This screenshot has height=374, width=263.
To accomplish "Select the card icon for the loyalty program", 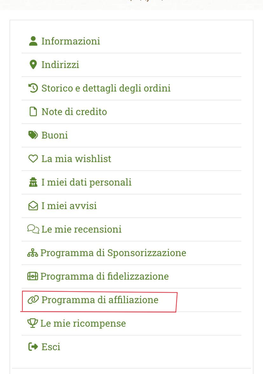I will 32,276.
